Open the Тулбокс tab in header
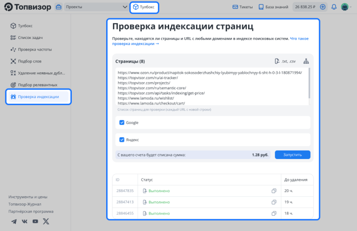357x231 pixels. pos(144,7)
